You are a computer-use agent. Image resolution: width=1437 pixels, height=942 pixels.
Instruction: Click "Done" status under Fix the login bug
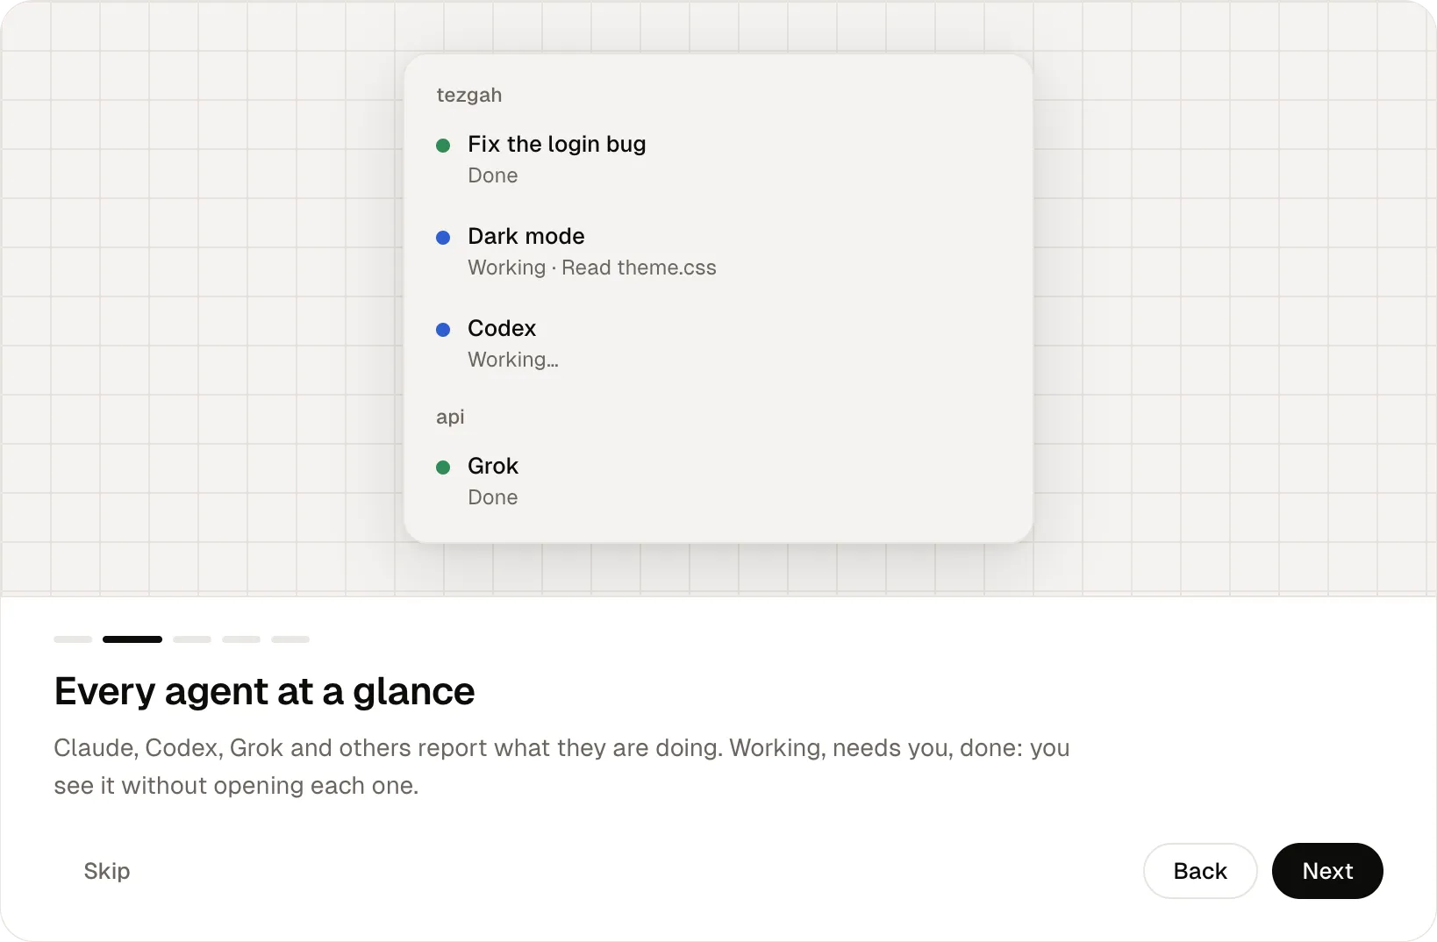(493, 175)
